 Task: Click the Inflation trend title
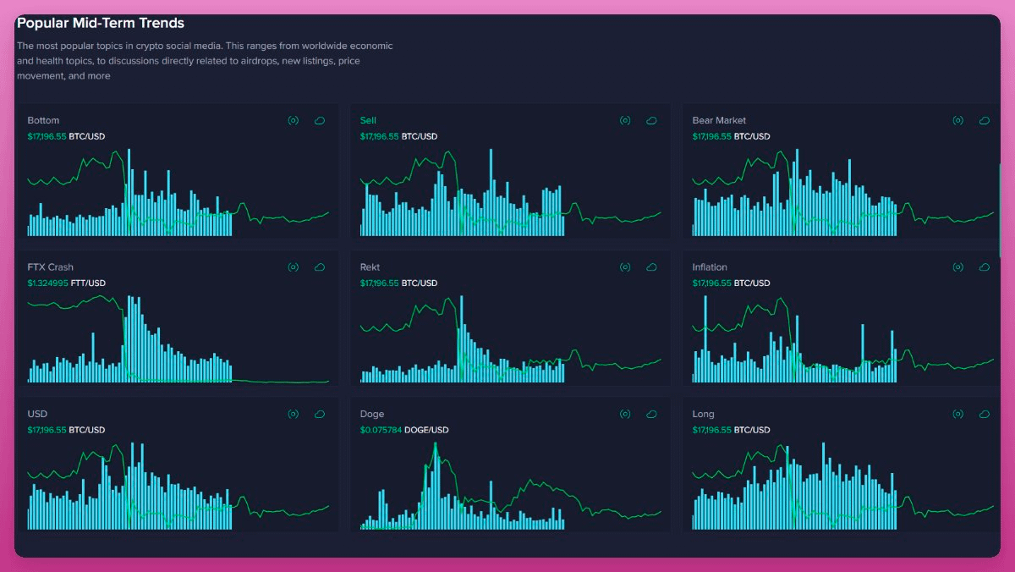click(x=709, y=267)
